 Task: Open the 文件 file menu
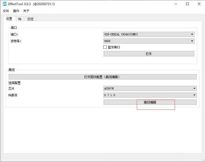(x=6, y=11)
